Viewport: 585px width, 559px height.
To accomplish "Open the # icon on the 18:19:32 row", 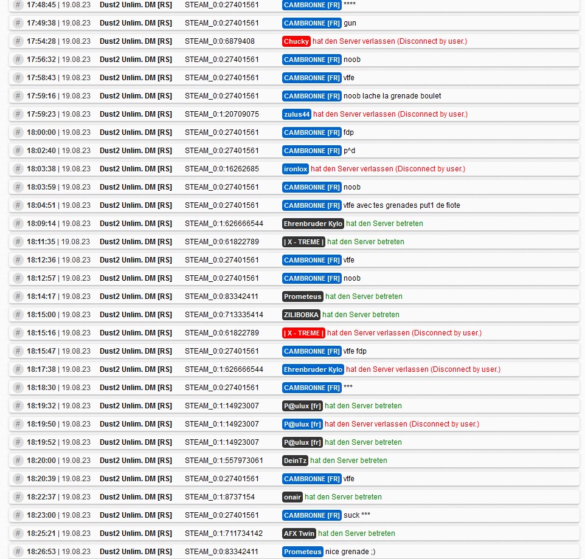I will point(18,406).
